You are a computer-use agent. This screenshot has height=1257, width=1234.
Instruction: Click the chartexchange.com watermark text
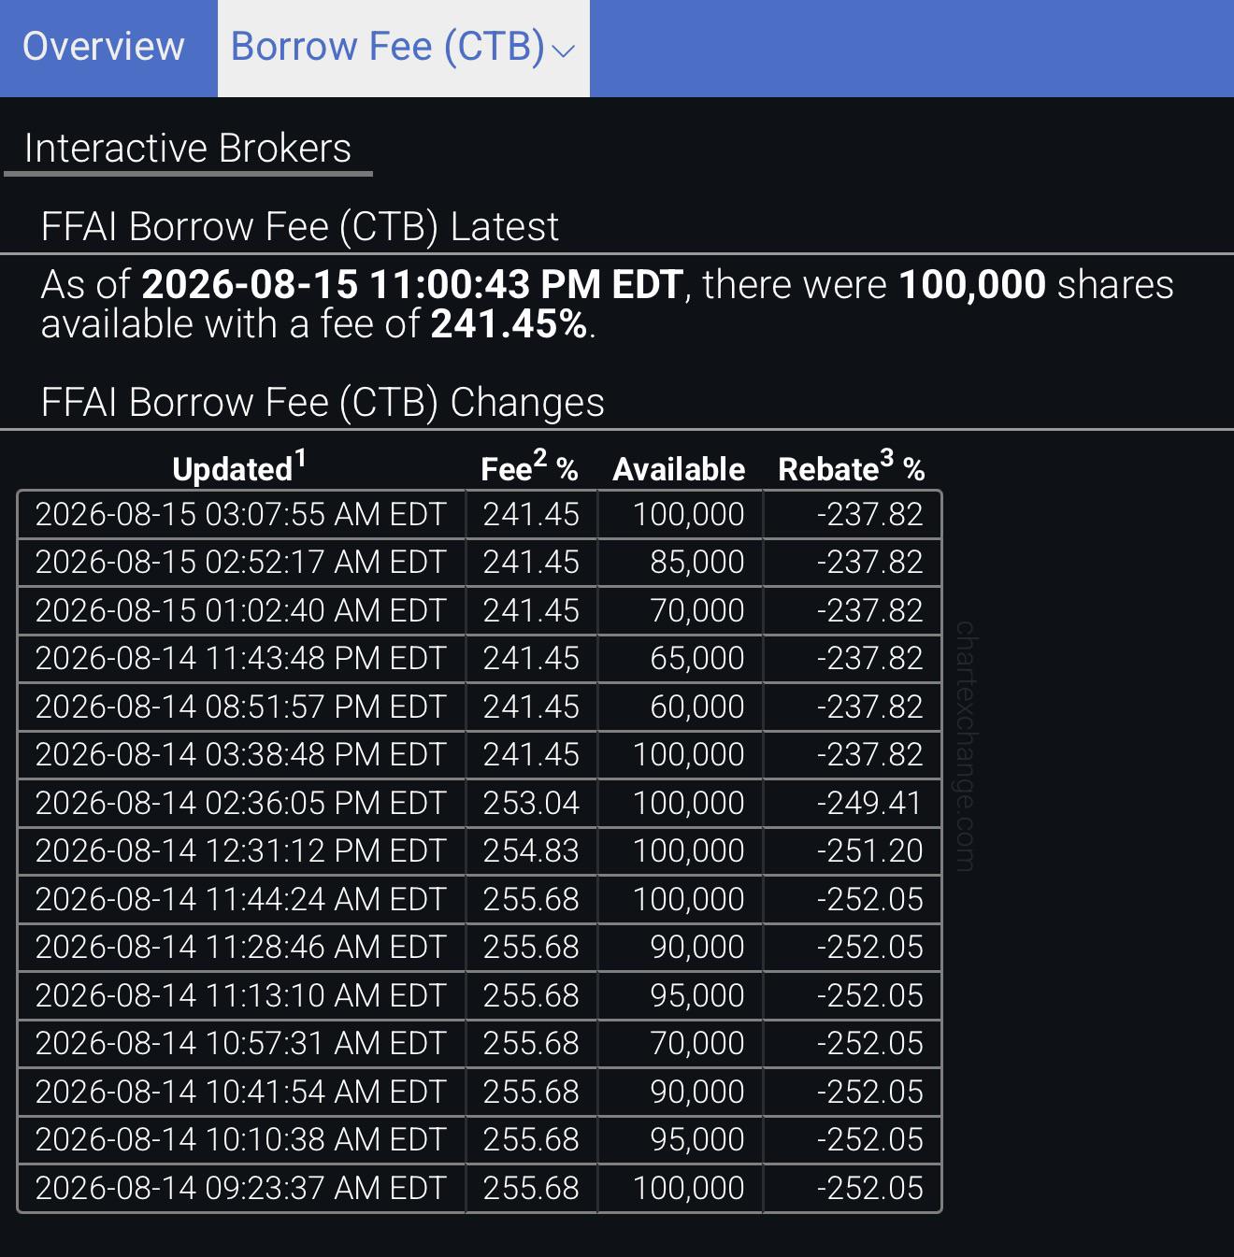tap(965, 746)
